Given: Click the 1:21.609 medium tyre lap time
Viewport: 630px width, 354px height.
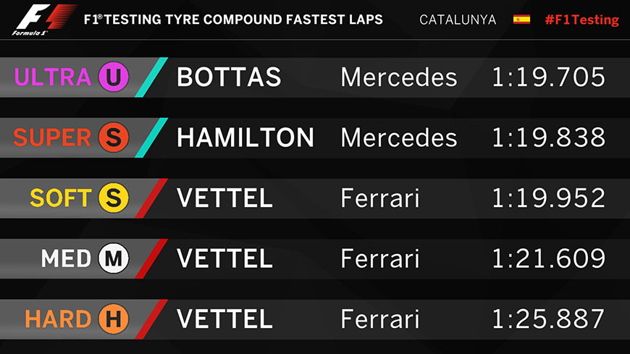Looking at the screenshot, I should (548, 258).
